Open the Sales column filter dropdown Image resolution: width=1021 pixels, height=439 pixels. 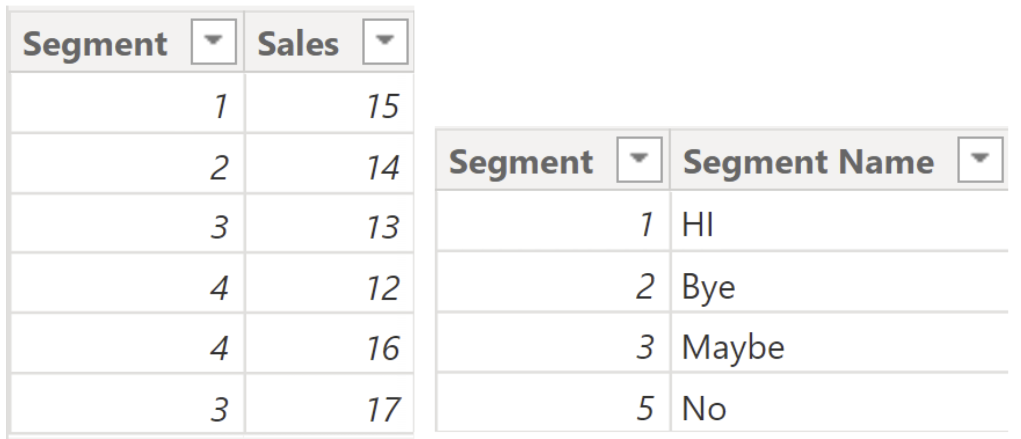tap(385, 42)
